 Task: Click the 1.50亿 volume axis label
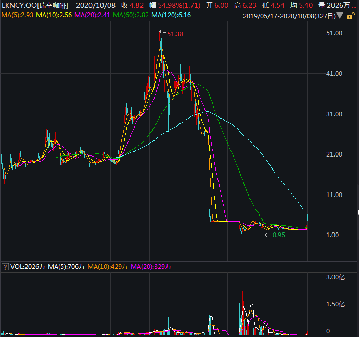[336, 304]
